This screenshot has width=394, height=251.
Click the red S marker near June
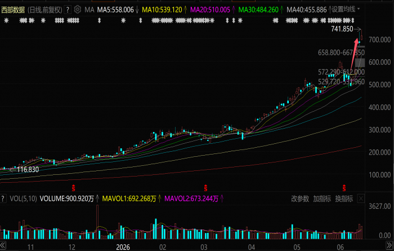click(344, 188)
